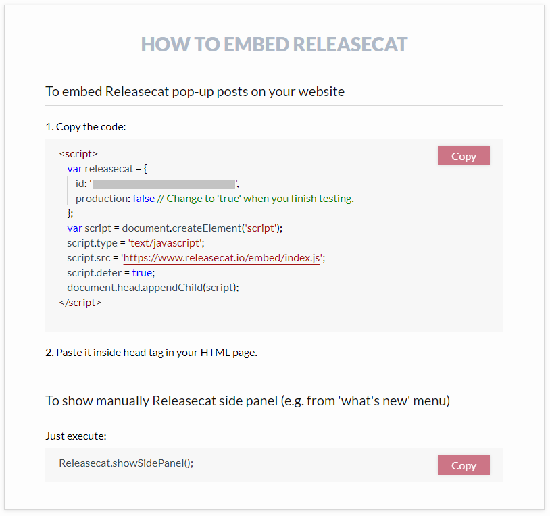Click the document.createElement('script') code line
The width and height of the screenshot is (550, 516).
[x=174, y=228]
